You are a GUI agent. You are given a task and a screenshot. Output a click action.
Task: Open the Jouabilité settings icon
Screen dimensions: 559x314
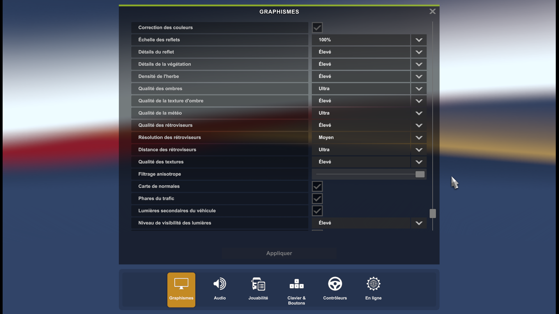(258, 284)
